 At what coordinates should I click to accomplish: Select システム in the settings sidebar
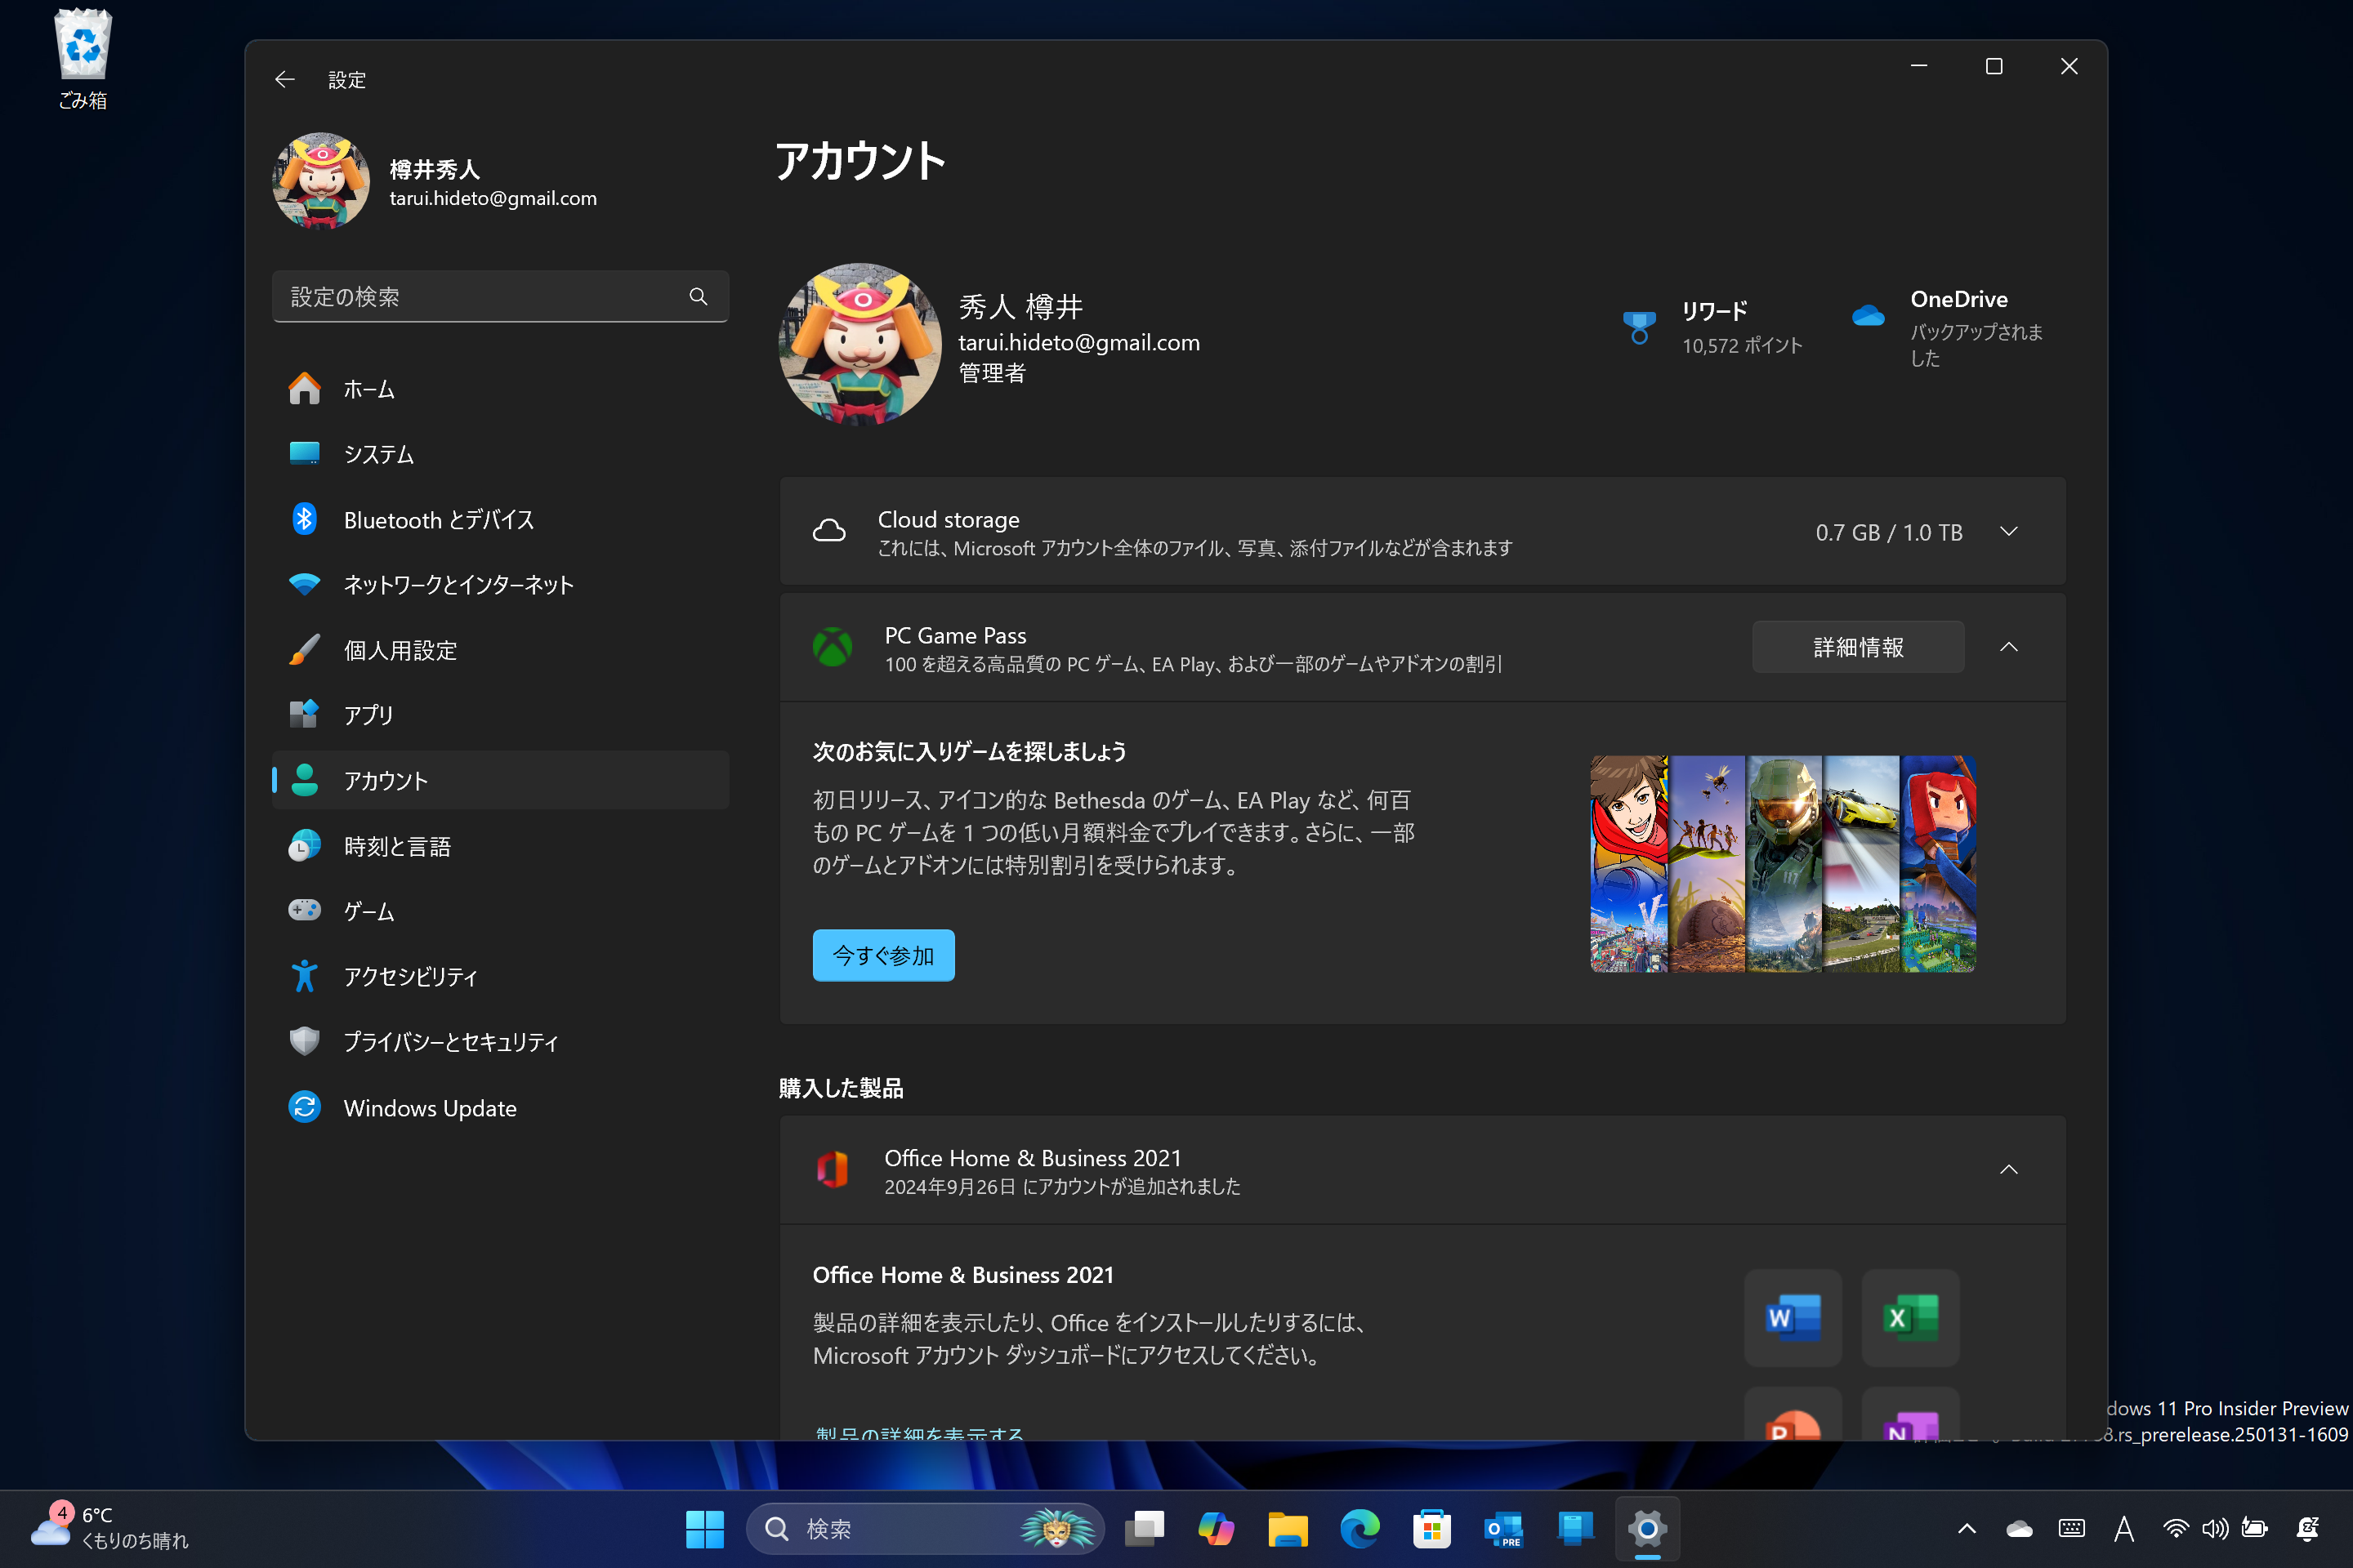coord(378,454)
